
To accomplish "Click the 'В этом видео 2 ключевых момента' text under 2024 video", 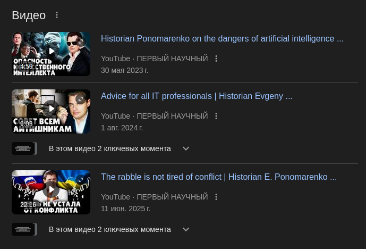I will point(110,148).
